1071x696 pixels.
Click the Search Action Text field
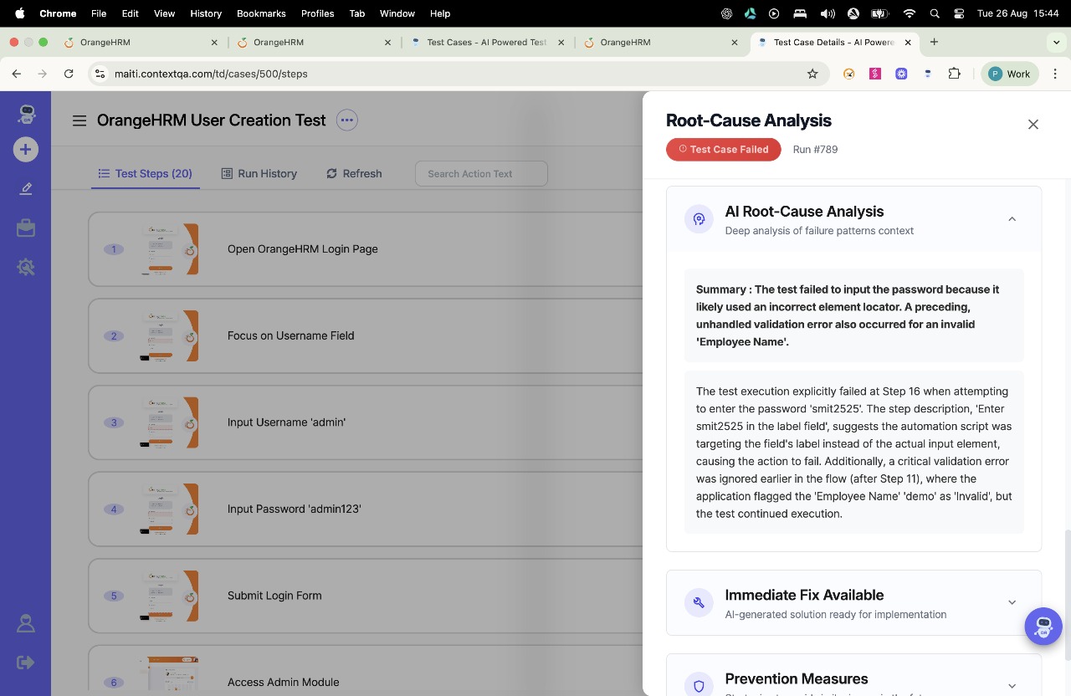pyautogui.click(x=481, y=173)
